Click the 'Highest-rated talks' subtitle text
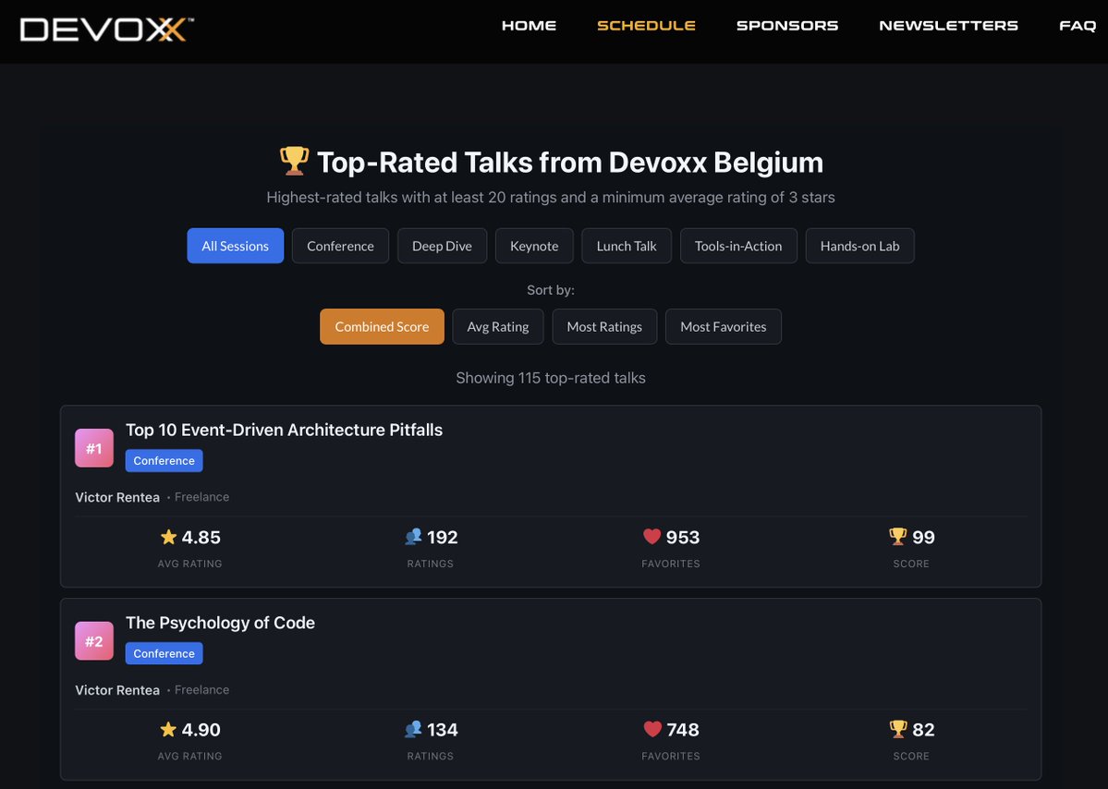Screen dimensions: 1108x789 [x=551, y=197]
